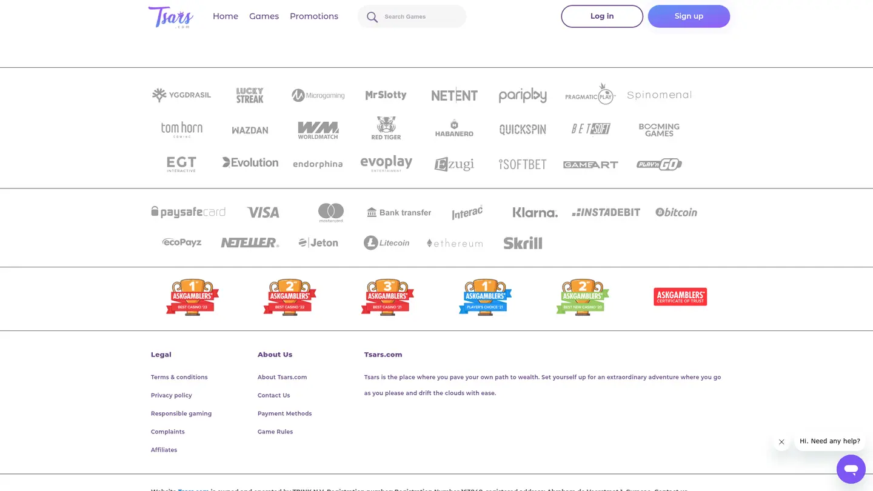
Task: Click the Spinomenal provider logo
Action: click(x=659, y=95)
